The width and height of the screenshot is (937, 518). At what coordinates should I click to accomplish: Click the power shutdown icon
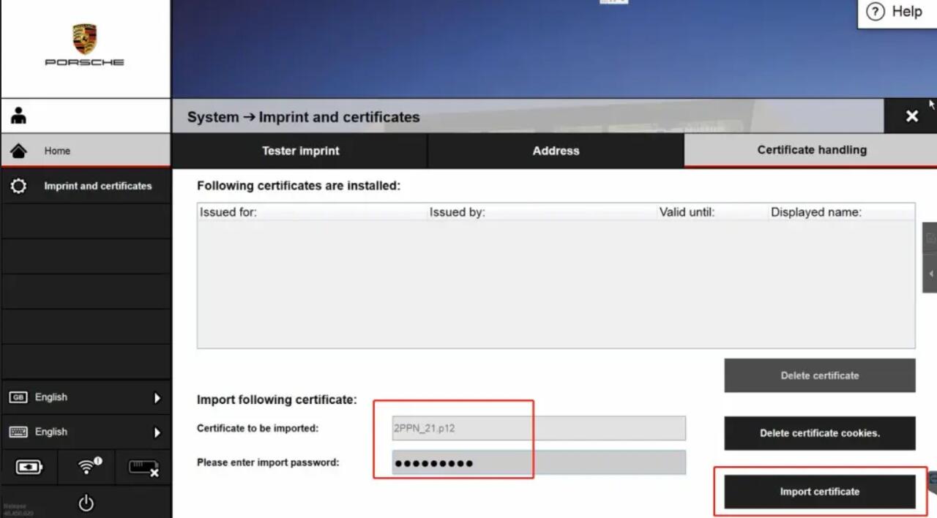pos(86,503)
